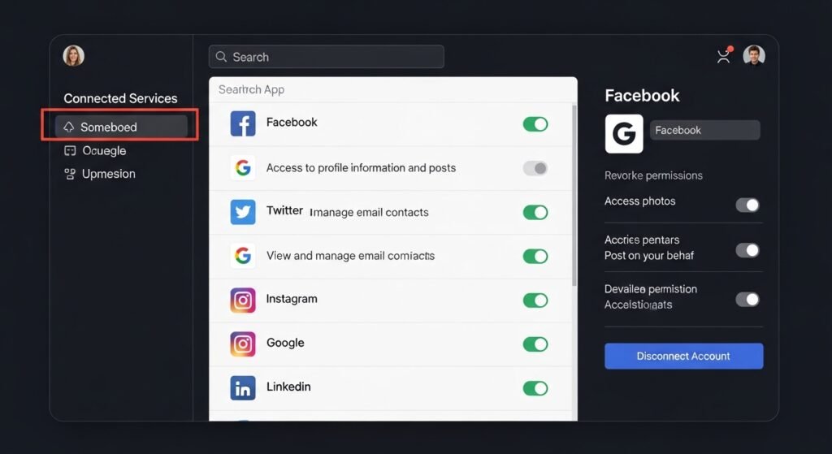This screenshot has width=832, height=454.
Task: Click the Revoke permissions link
Action: point(653,175)
